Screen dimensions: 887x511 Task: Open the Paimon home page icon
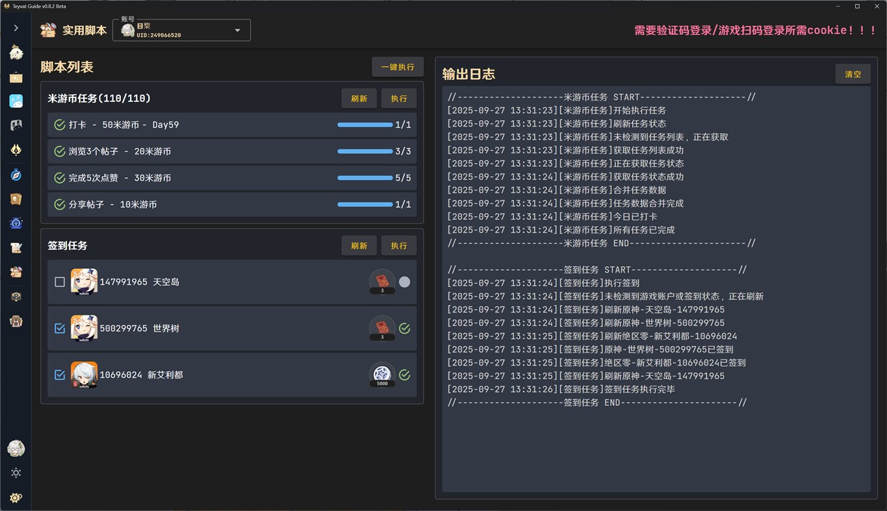click(x=16, y=52)
